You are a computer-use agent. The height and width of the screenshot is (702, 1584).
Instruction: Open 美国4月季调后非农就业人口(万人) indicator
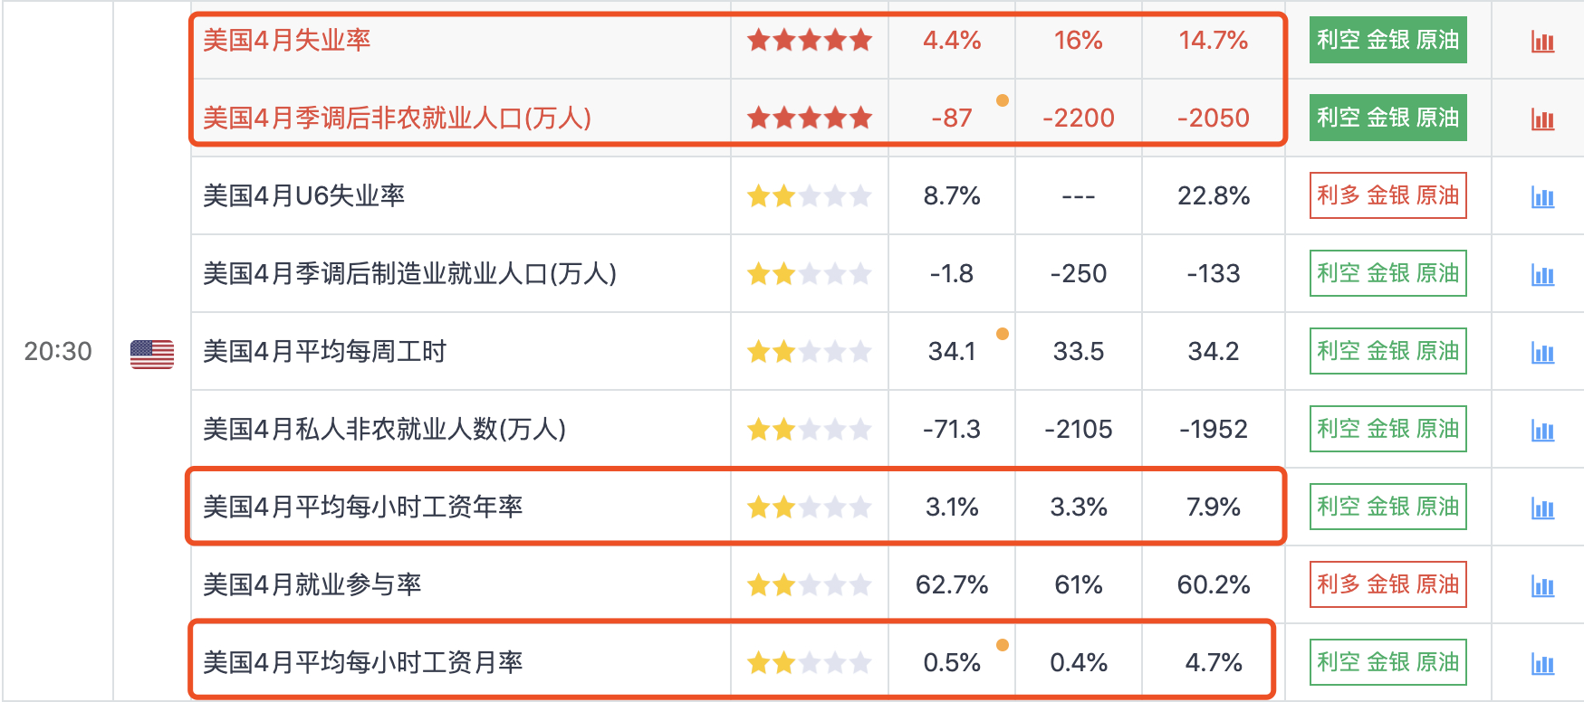click(x=397, y=118)
